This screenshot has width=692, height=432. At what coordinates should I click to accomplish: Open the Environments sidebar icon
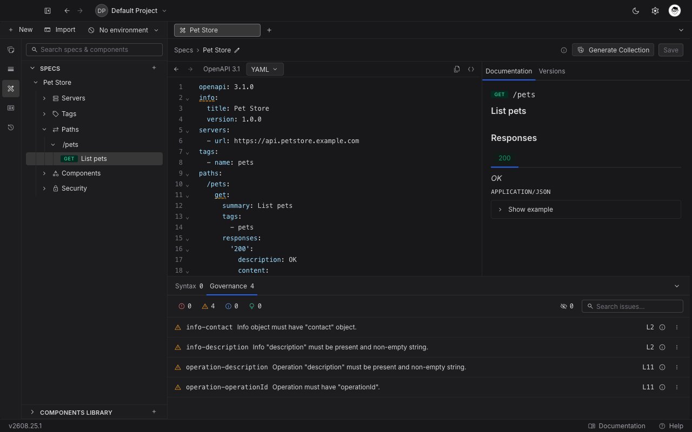coord(11,69)
